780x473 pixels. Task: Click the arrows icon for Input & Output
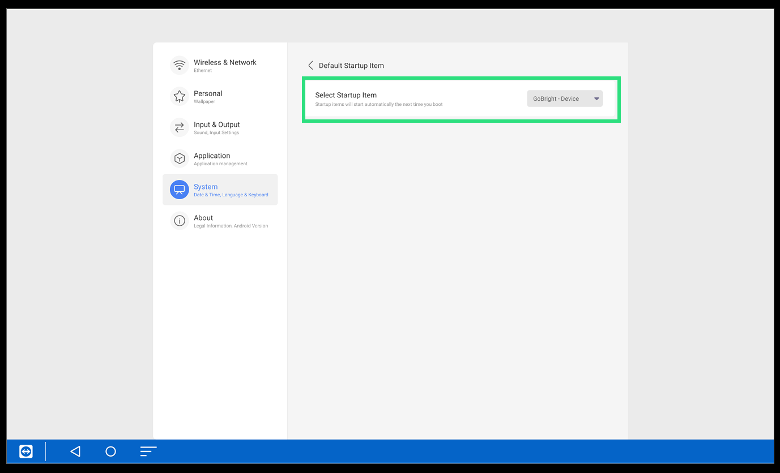point(180,127)
